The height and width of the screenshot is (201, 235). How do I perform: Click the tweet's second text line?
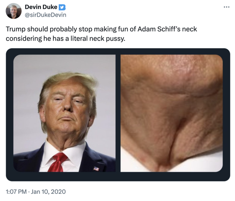pyautogui.click(x=65, y=39)
